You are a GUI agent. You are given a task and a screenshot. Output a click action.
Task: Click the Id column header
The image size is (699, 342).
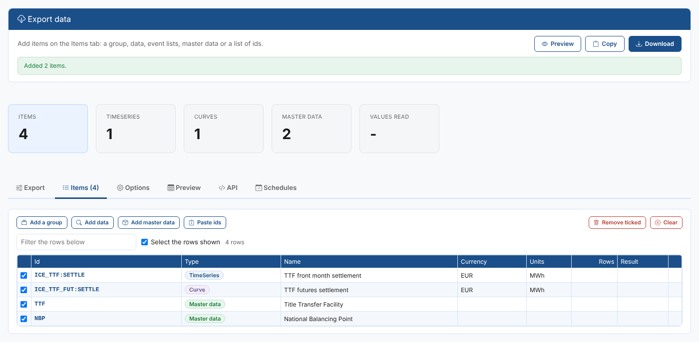[x=106, y=262]
